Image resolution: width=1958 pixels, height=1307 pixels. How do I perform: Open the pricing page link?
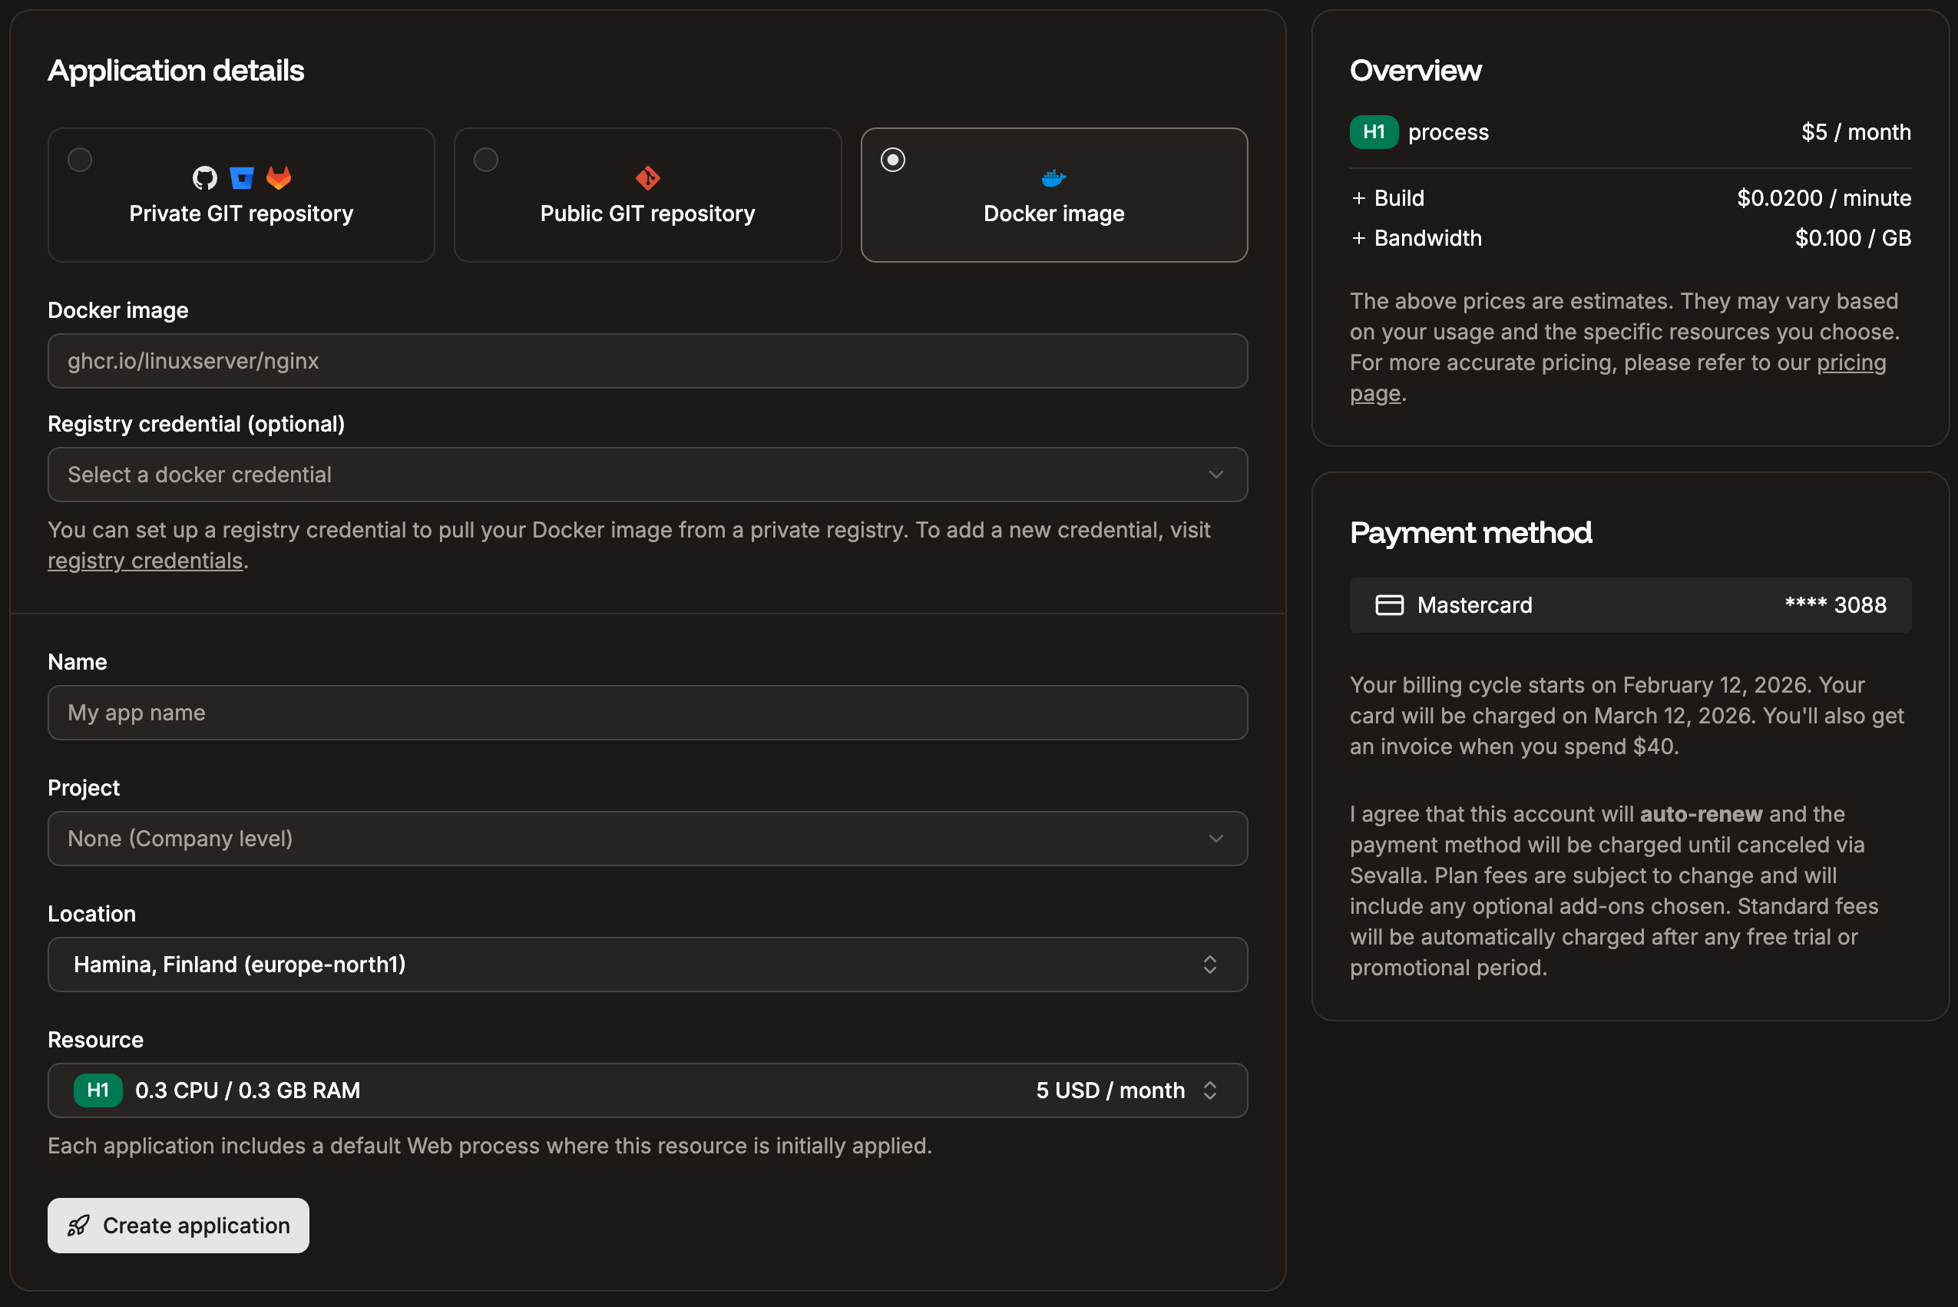tap(1851, 362)
